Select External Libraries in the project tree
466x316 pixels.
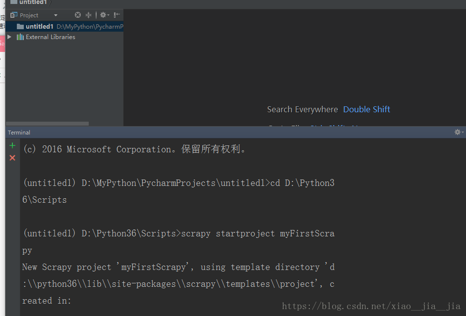(x=51, y=37)
